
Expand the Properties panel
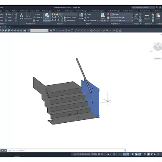click(115, 24)
